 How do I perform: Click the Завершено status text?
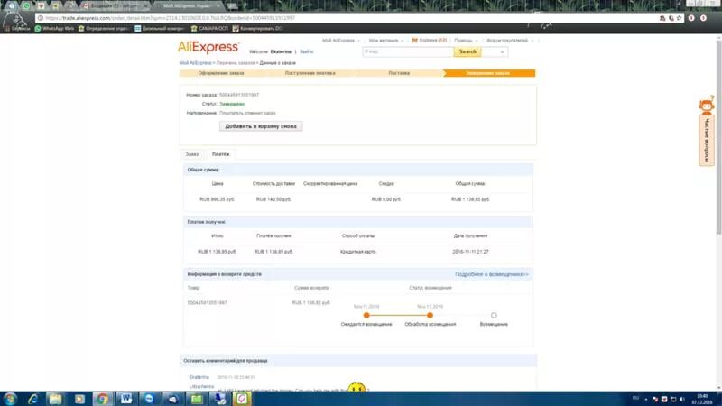(232, 104)
